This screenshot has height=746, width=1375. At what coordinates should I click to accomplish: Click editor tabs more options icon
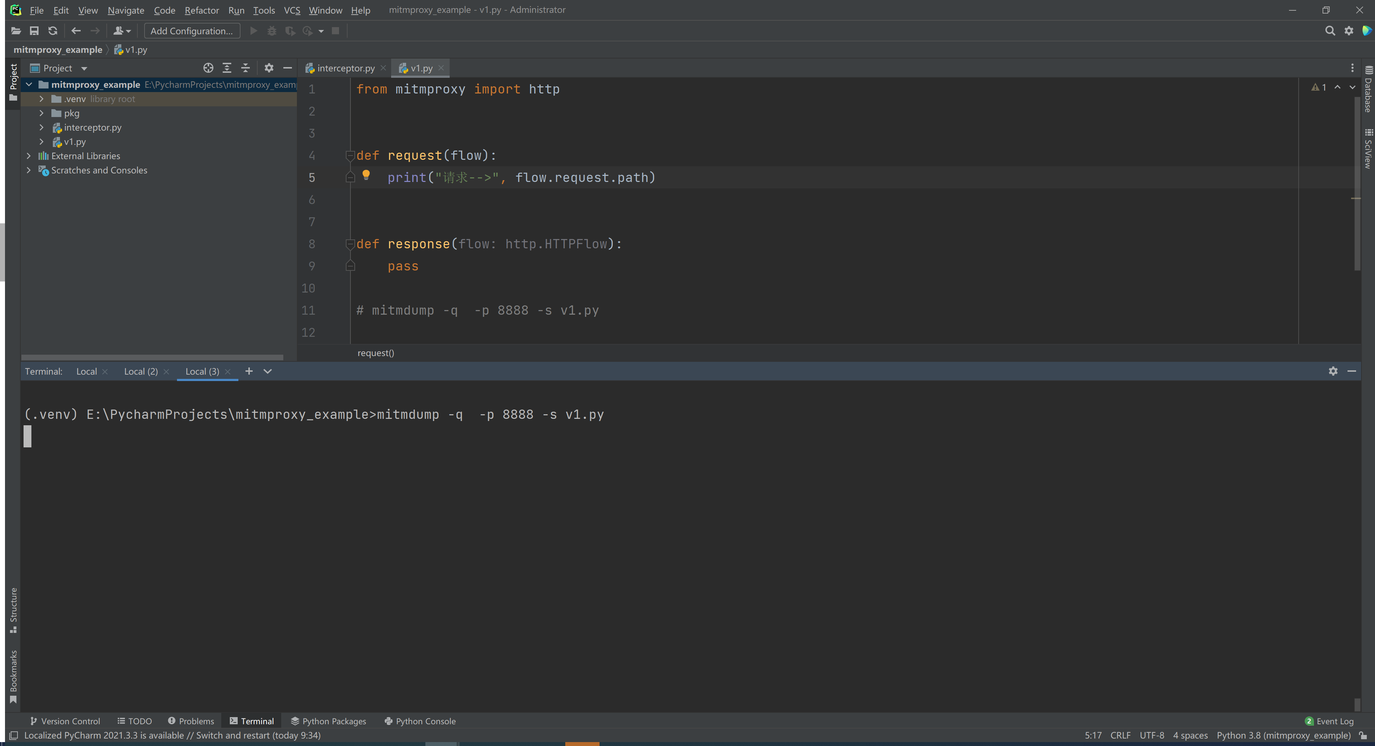(1352, 68)
